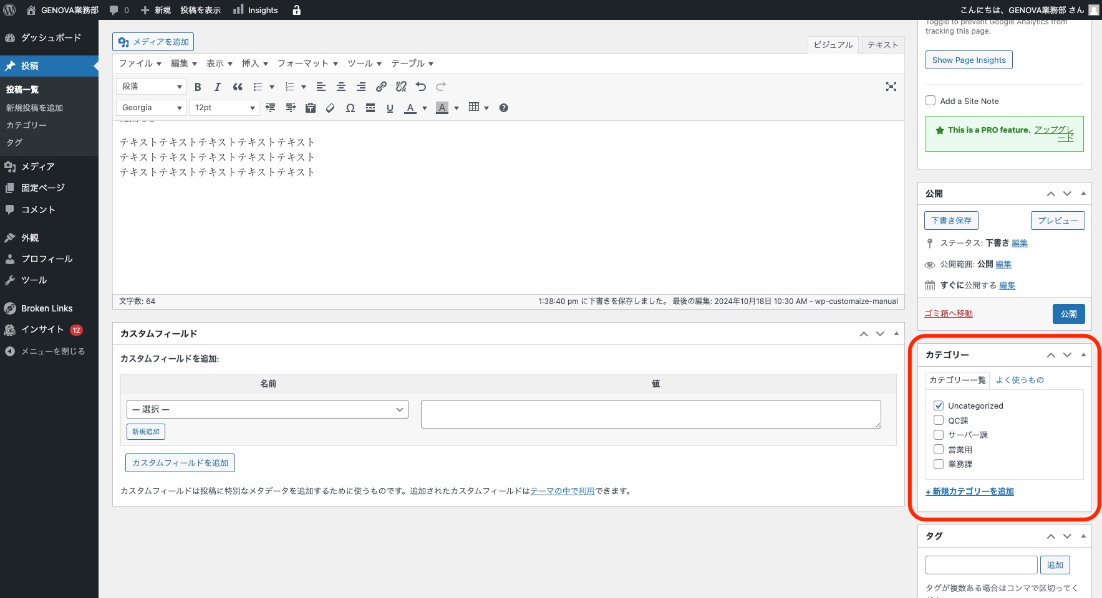The width and height of the screenshot is (1102, 598).
Task: Enable the Add a Site Note checkbox
Action: [x=930, y=101]
